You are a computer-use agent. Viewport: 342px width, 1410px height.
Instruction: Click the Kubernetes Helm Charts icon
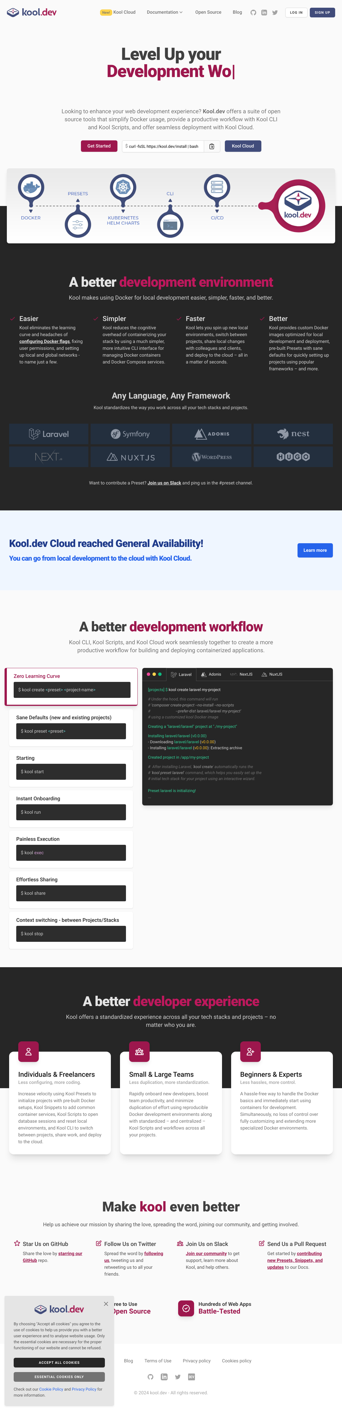click(123, 188)
